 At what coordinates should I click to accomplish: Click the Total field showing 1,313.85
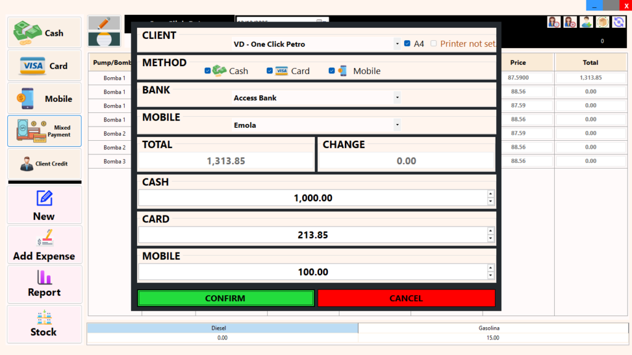pos(226,161)
